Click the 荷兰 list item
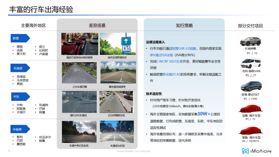 click(42, 47)
